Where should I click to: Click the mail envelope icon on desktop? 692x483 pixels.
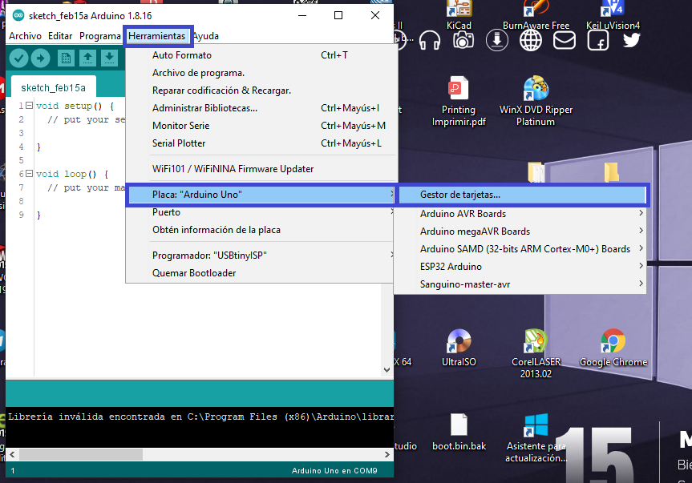(x=565, y=41)
